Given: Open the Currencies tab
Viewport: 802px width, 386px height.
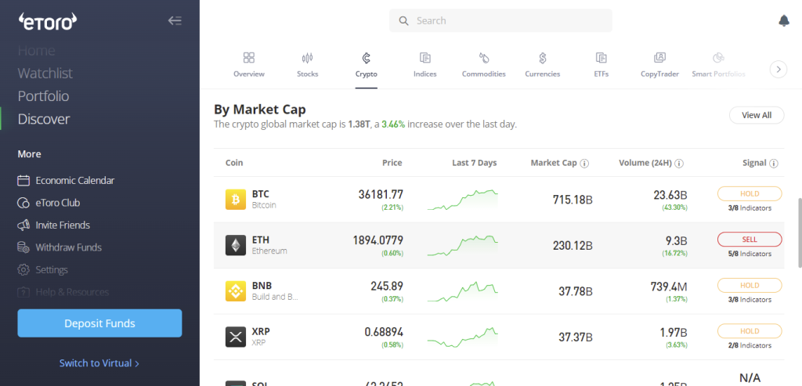Looking at the screenshot, I should click(543, 74).
